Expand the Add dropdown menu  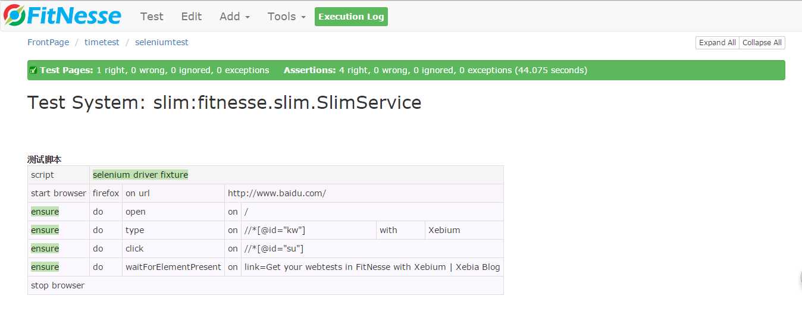tap(234, 17)
